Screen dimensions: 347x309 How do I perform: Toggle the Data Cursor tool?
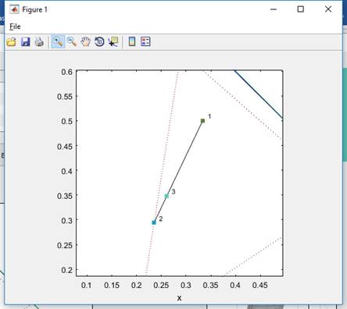[113, 42]
